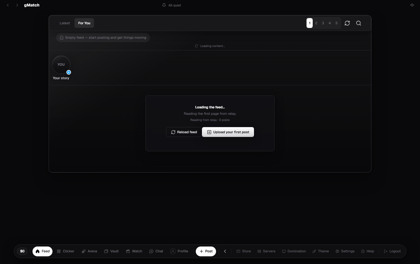
Task: Click the gMatch app title
Action: pos(32,5)
